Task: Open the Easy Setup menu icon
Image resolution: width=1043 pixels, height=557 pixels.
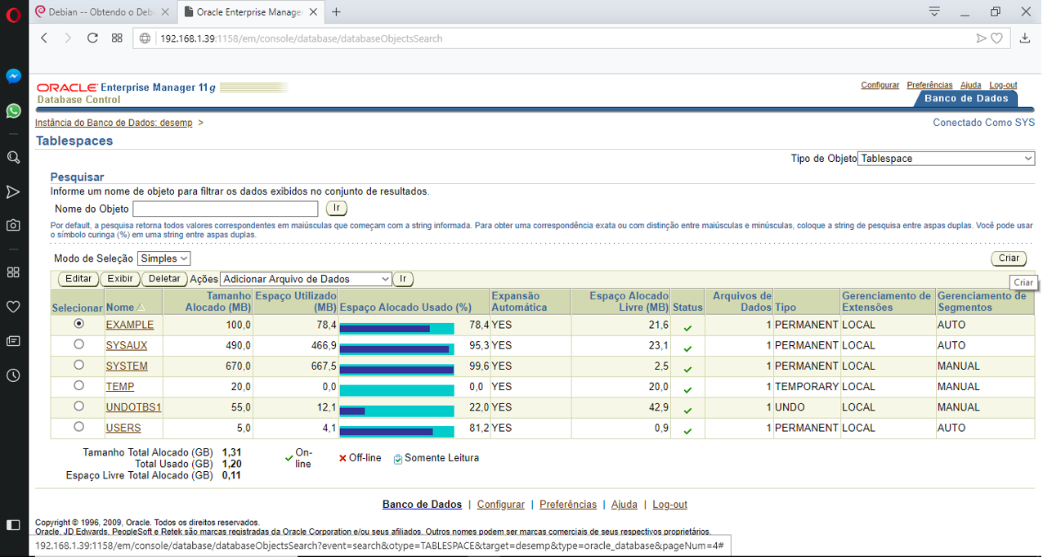Action: (935, 11)
